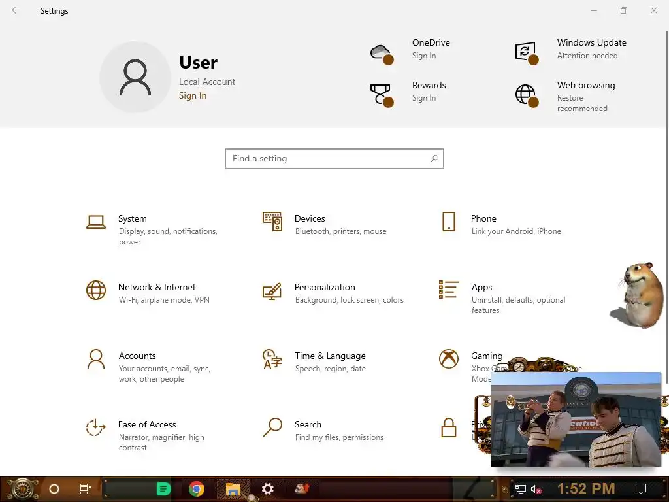Viewport: 669px width, 502px height.
Task: Open the Devices keyboard and speaker icon
Action: click(x=272, y=222)
